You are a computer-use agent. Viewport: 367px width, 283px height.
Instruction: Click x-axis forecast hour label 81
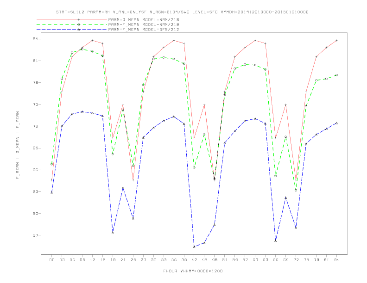(327, 260)
